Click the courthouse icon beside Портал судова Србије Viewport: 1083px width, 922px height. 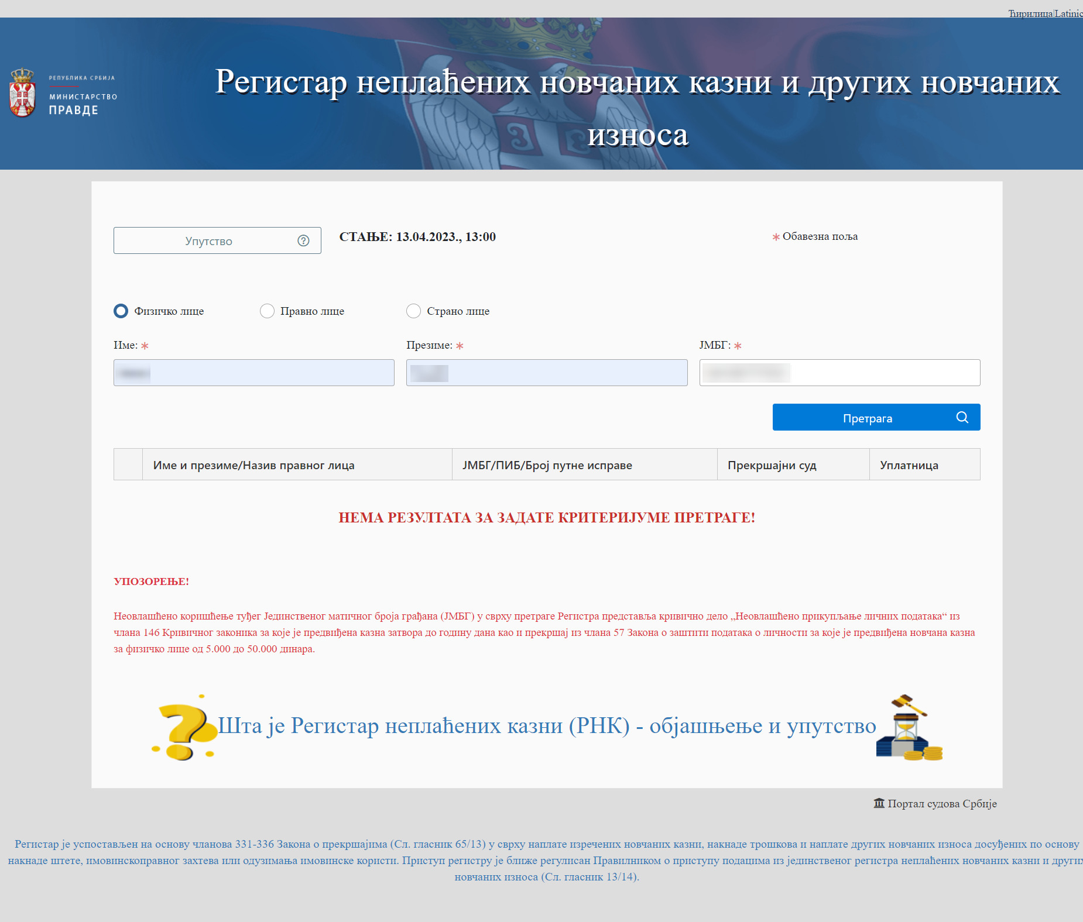[879, 803]
